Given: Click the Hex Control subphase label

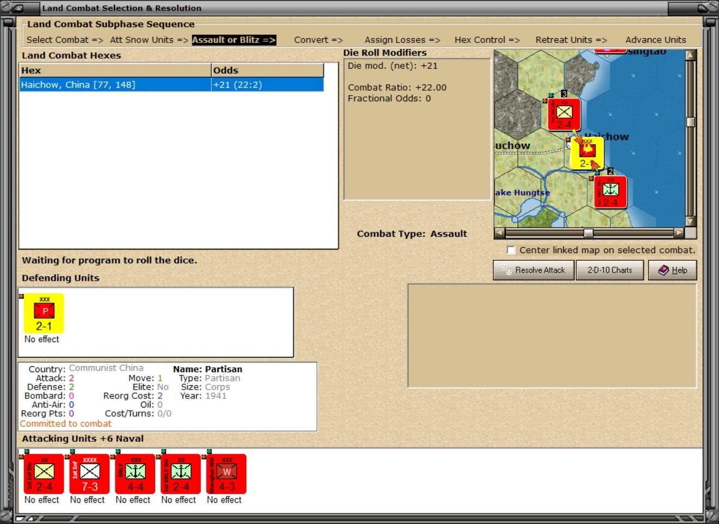Looking at the screenshot, I should point(487,40).
